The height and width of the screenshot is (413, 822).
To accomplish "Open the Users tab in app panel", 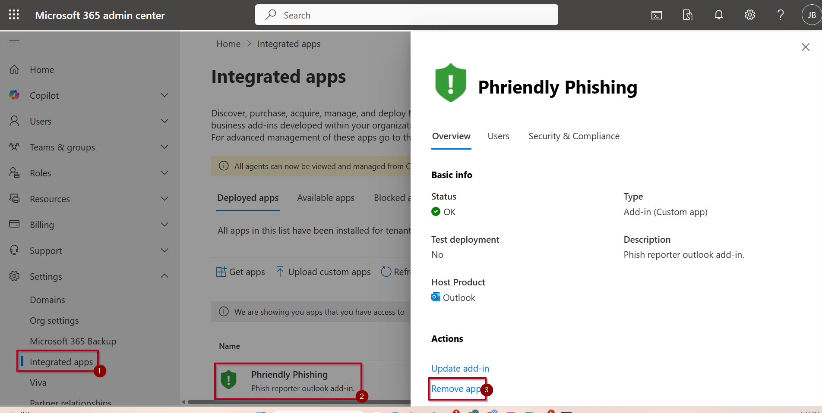I will click(x=498, y=136).
